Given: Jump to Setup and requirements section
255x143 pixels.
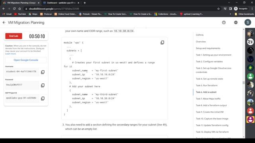Looking at the screenshot, I should [208, 48].
